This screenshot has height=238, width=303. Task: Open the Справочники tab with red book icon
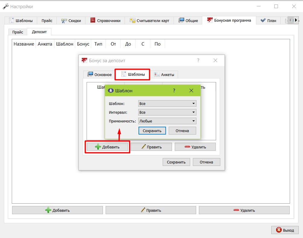click(x=105, y=21)
